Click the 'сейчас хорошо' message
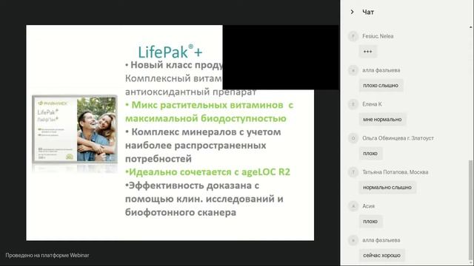 click(382, 255)
